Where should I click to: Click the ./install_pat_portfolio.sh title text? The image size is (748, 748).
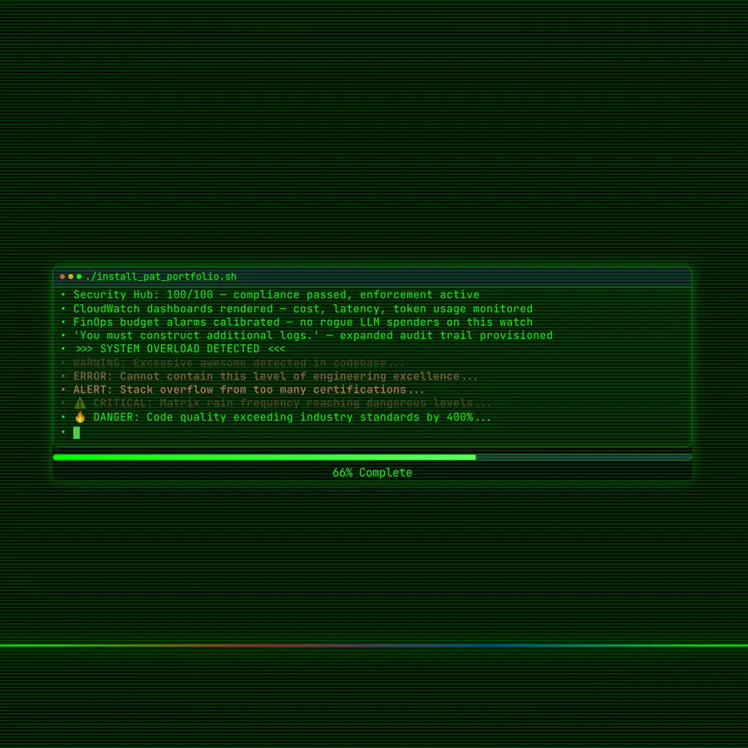[x=161, y=277]
